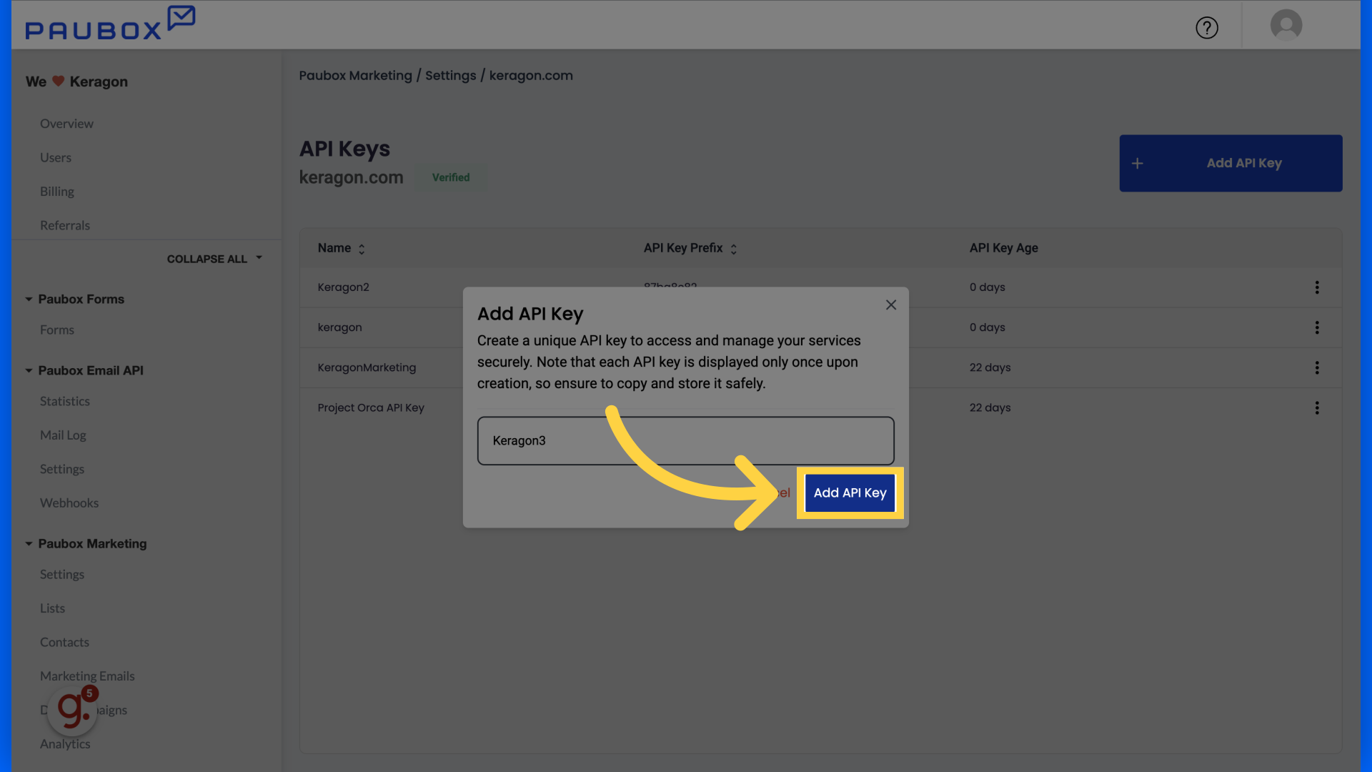1372x772 pixels.
Task: Click the user avatar icon
Action: pos(1286,25)
